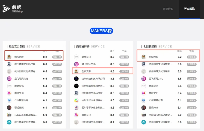Click 立即下单 for 杭州乐柠文化创意

coord(124,101)
